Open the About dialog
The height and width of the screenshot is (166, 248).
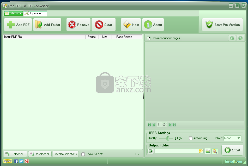153,25
